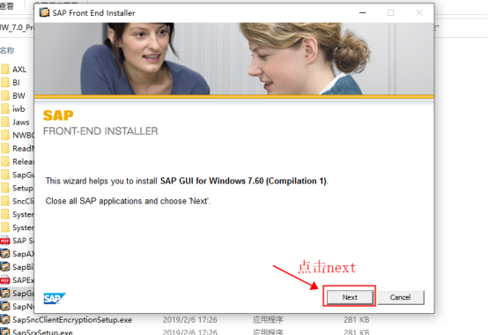Click the 281 KB size of SapSncClientEncryptionSetup.exe
Screen dimensions: 488x335
click(x=357, y=320)
